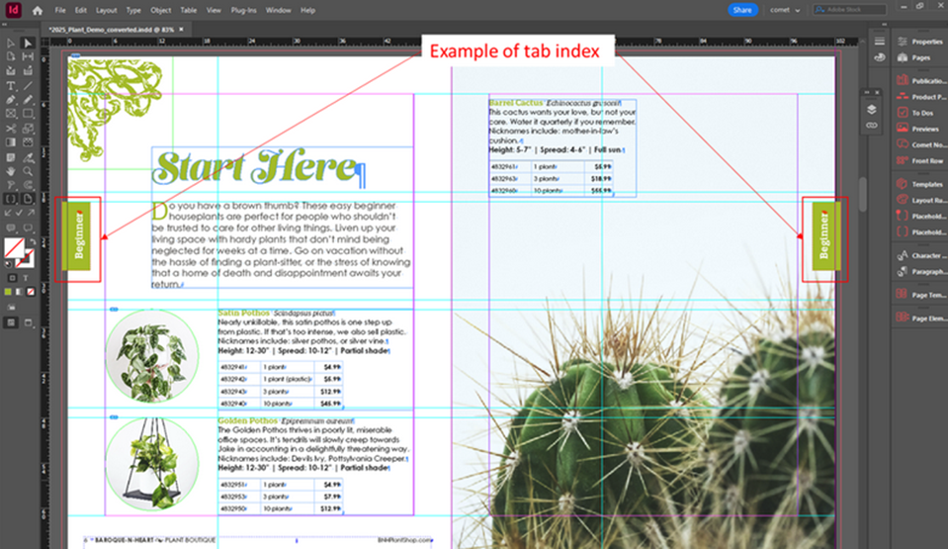Choose the Rectangle Frame tool
The image size is (948, 549).
(x=11, y=114)
